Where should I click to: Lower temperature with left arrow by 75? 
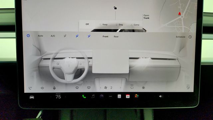pos(51,97)
